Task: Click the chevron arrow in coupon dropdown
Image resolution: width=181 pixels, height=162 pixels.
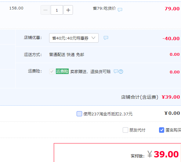Action: click(93, 38)
